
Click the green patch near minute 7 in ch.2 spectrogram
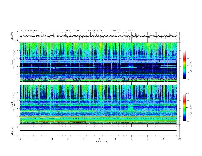pyautogui.click(x=130, y=108)
